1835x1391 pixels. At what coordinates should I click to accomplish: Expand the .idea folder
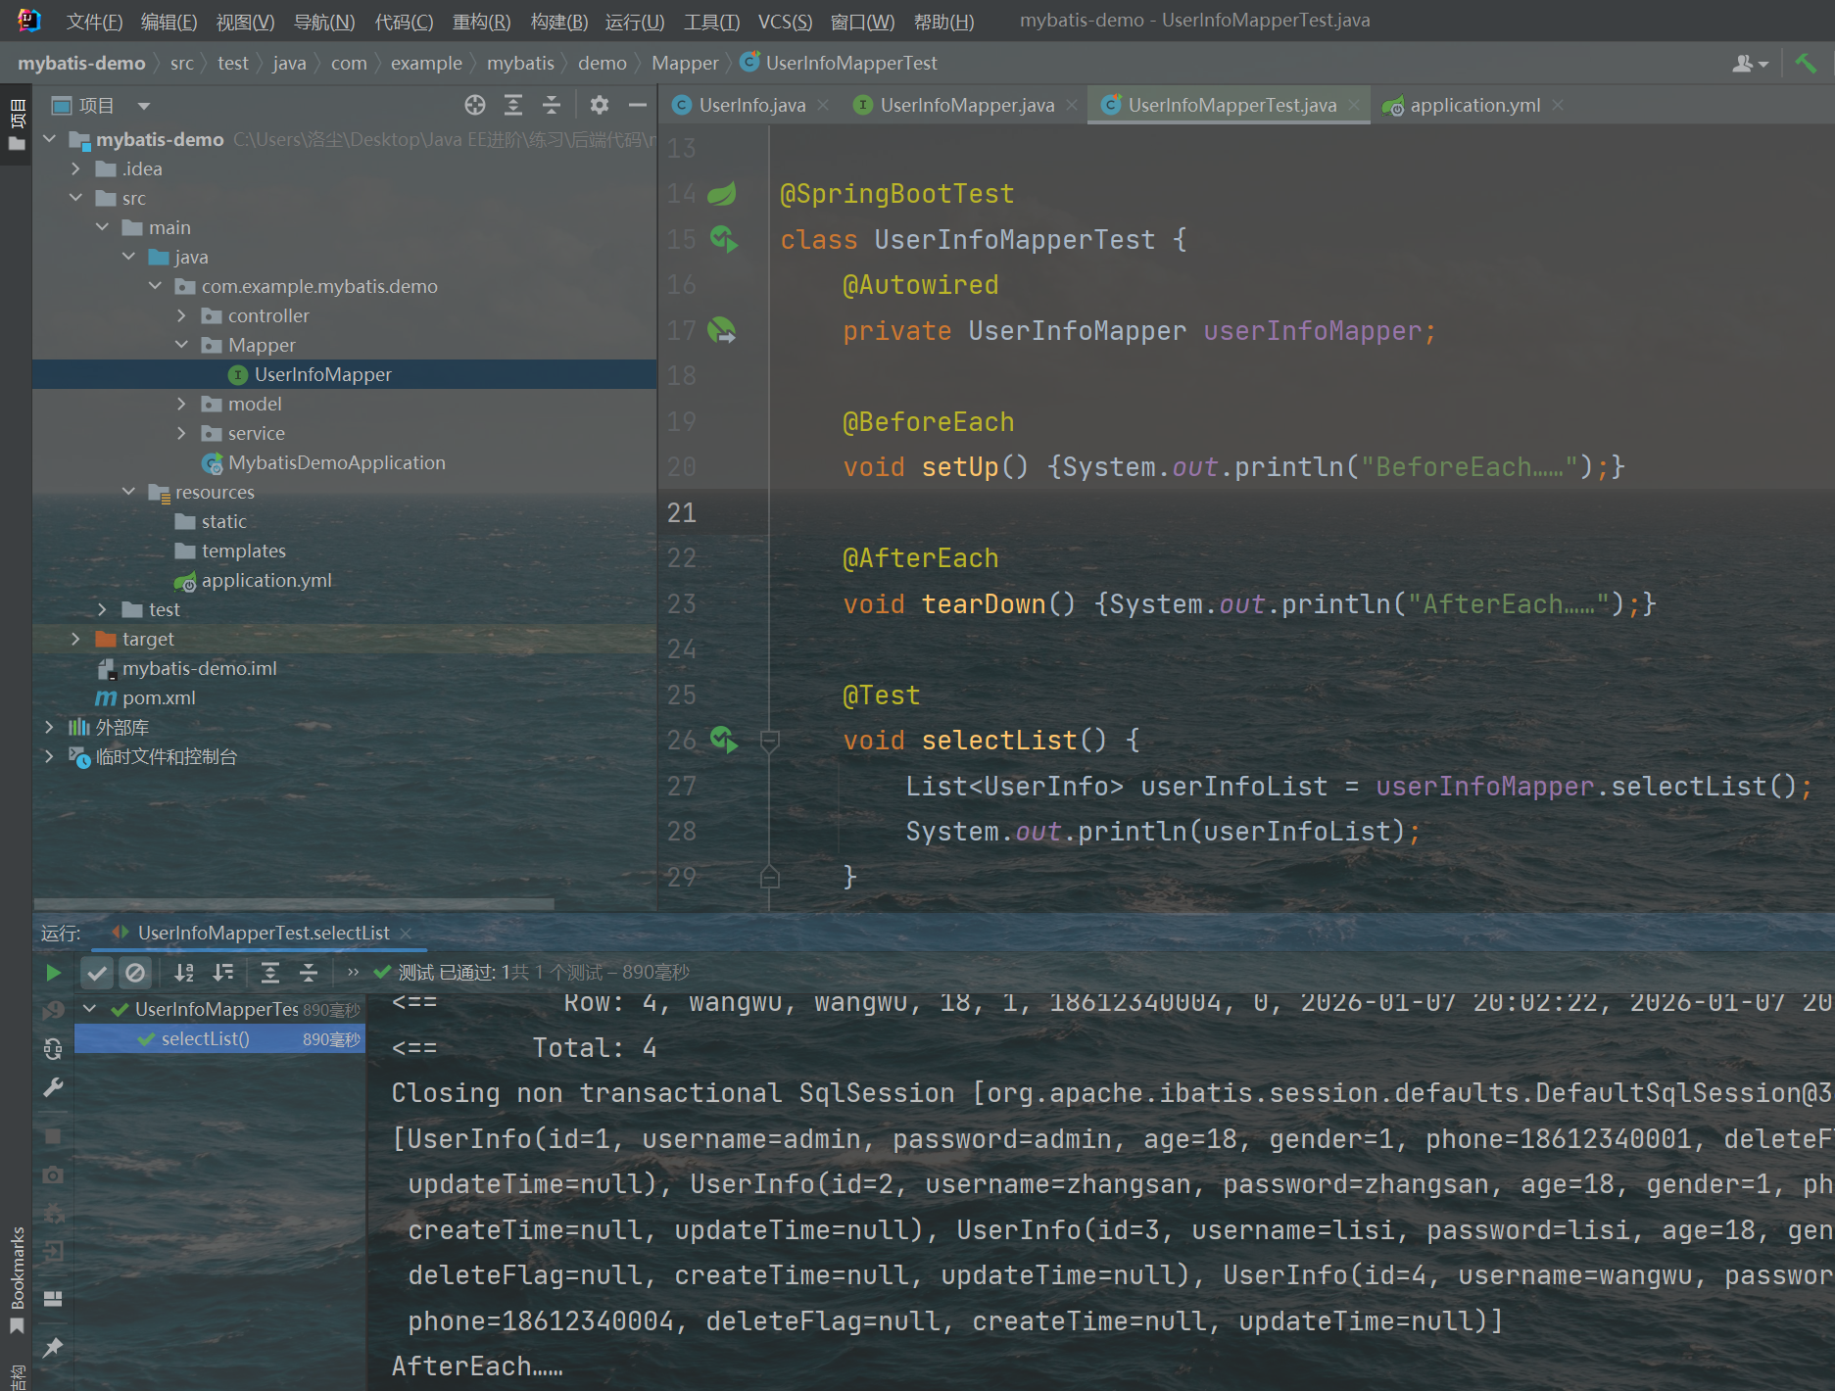(76, 168)
